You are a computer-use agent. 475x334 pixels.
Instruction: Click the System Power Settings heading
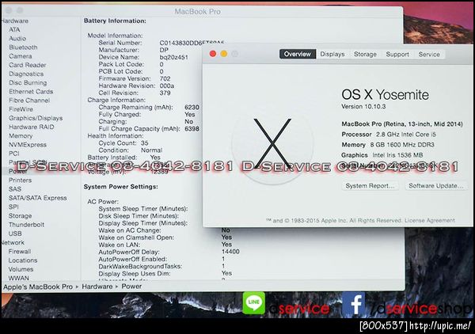120,187
